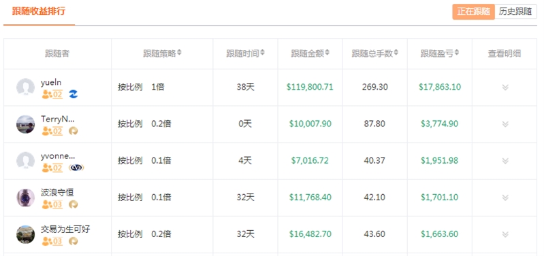Click TerryN's gold broker logo icon

[x=74, y=131]
